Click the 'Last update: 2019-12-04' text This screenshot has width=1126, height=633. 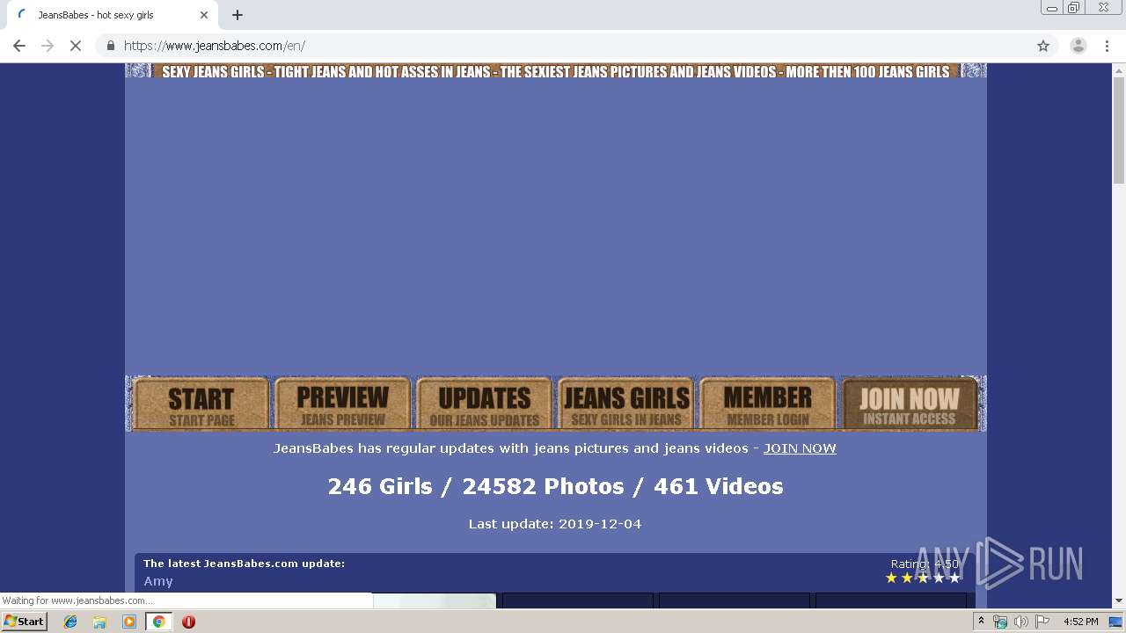coord(555,524)
